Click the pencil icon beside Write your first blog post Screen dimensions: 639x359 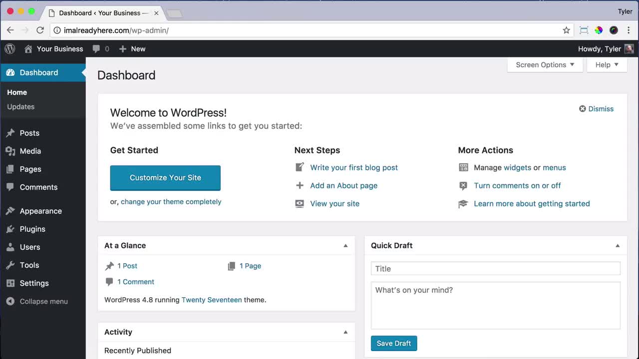300,168
